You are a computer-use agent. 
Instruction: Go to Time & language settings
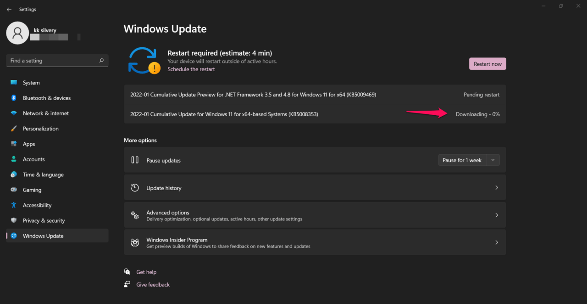(x=43, y=175)
